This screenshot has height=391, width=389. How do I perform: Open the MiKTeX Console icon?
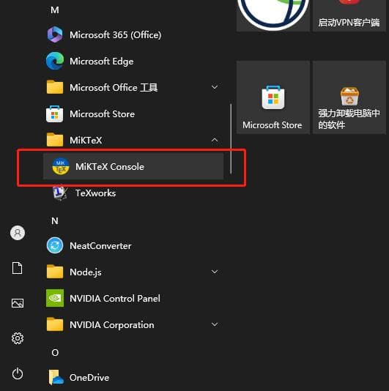click(x=61, y=166)
